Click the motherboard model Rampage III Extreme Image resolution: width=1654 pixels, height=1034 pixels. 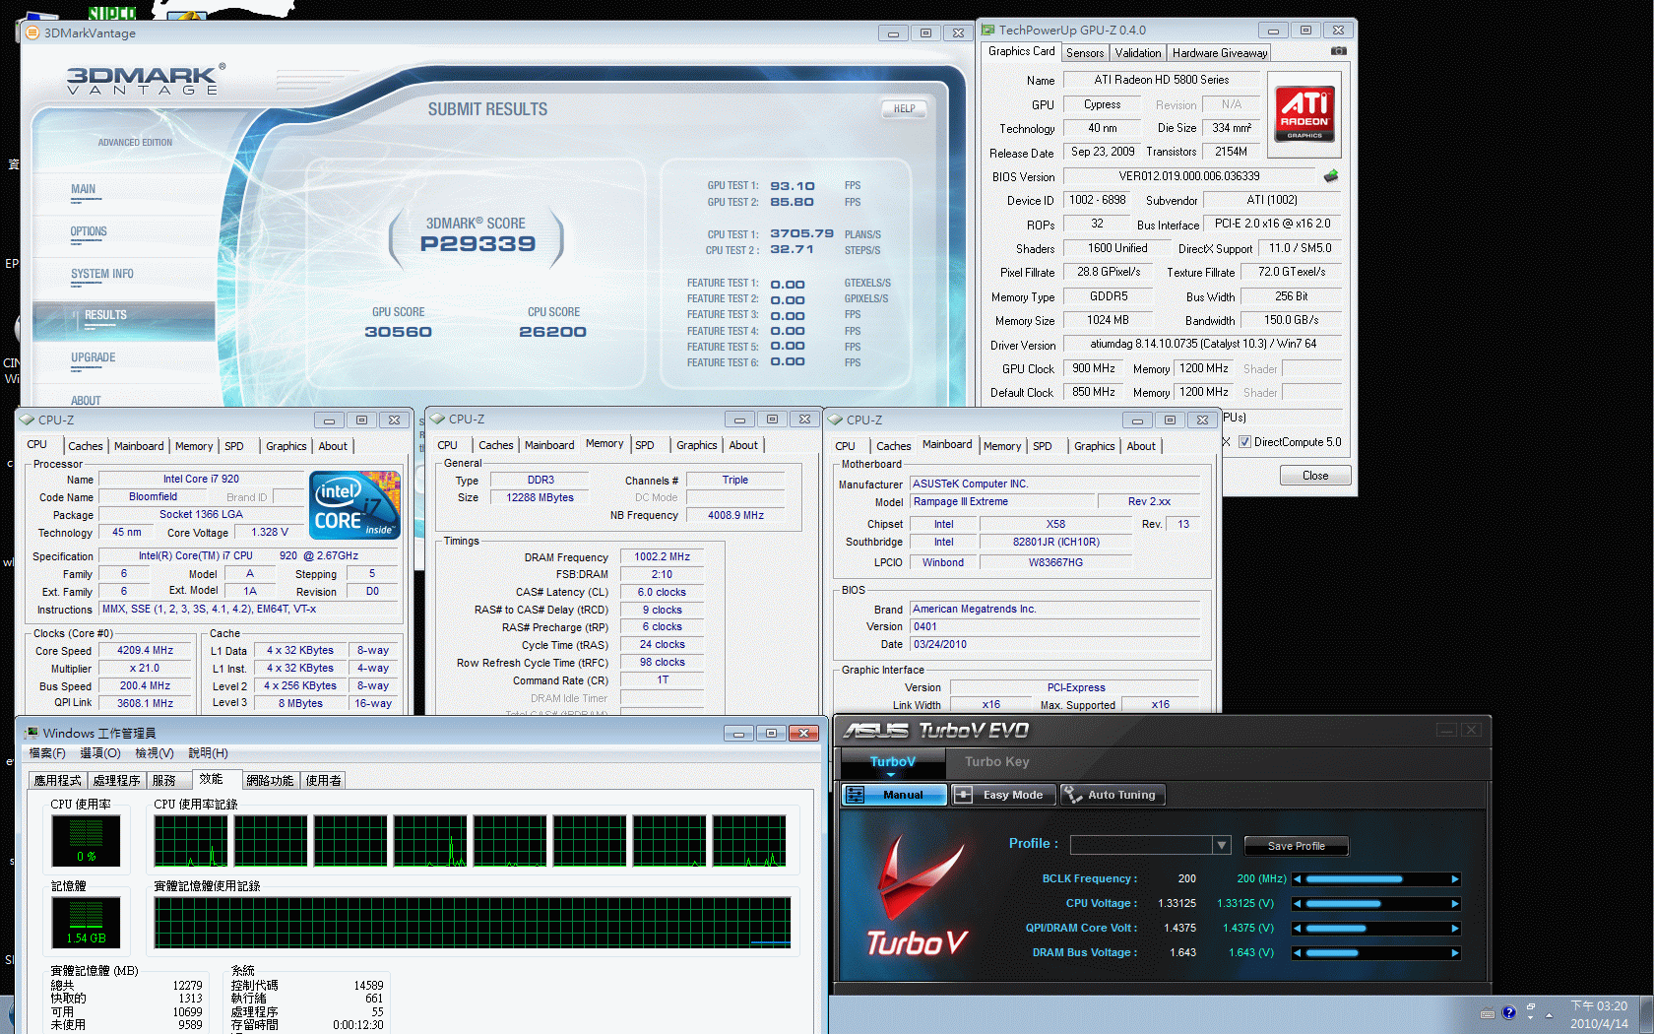1002,502
